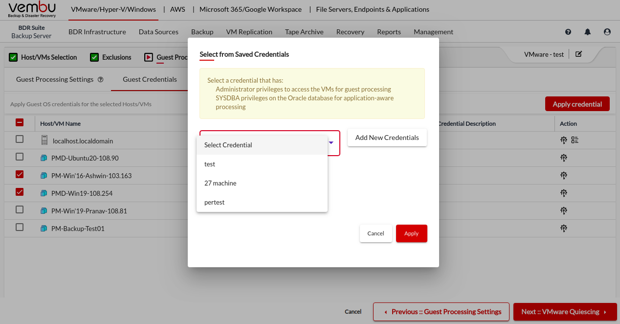Viewport: 620px width, 324px height.
Task: Choose '27 machine' from the credential dropdown
Action: click(220, 183)
